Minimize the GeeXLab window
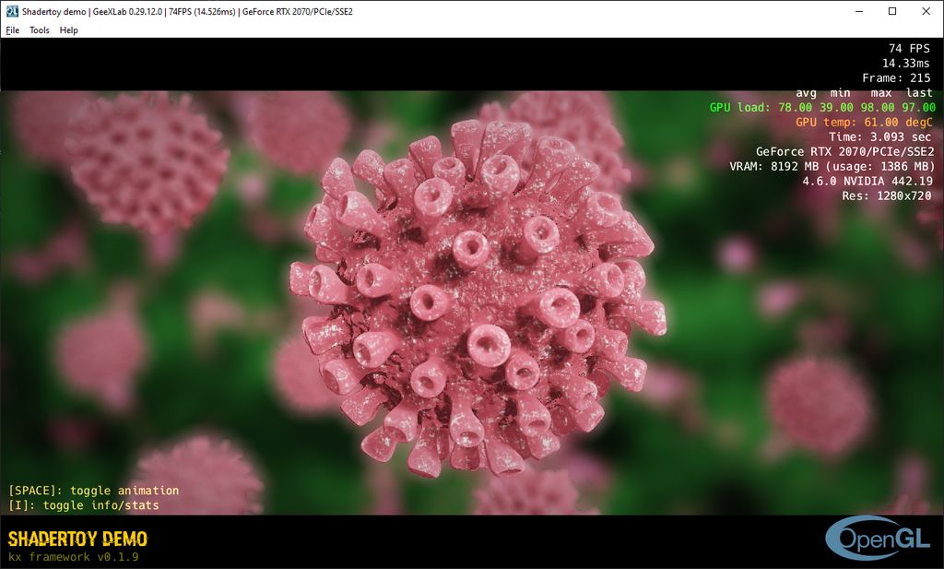944x569 pixels. point(859,11)
